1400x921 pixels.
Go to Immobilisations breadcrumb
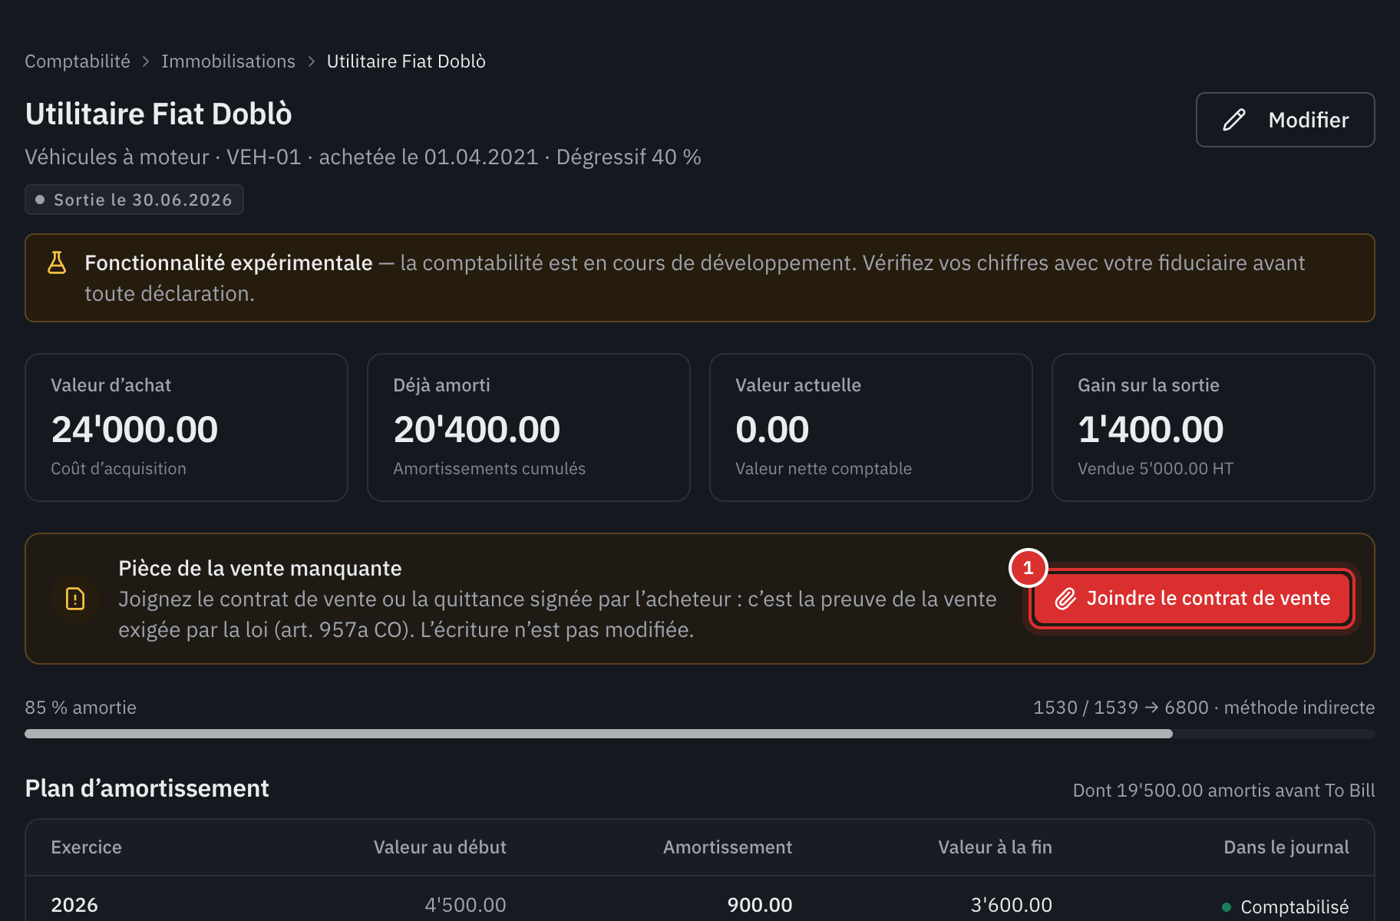tap(228, 61)
